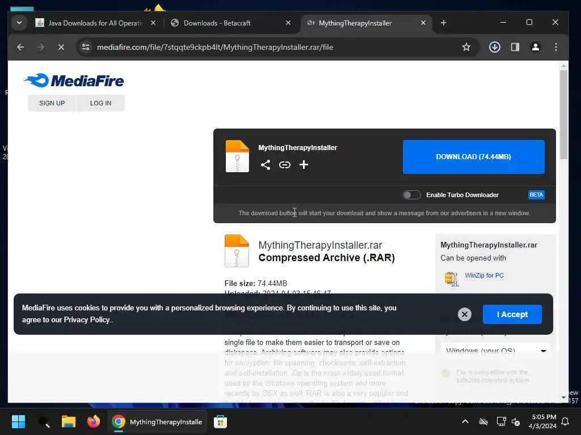Open Chrome three-dot menu

(x=556, y=47)
